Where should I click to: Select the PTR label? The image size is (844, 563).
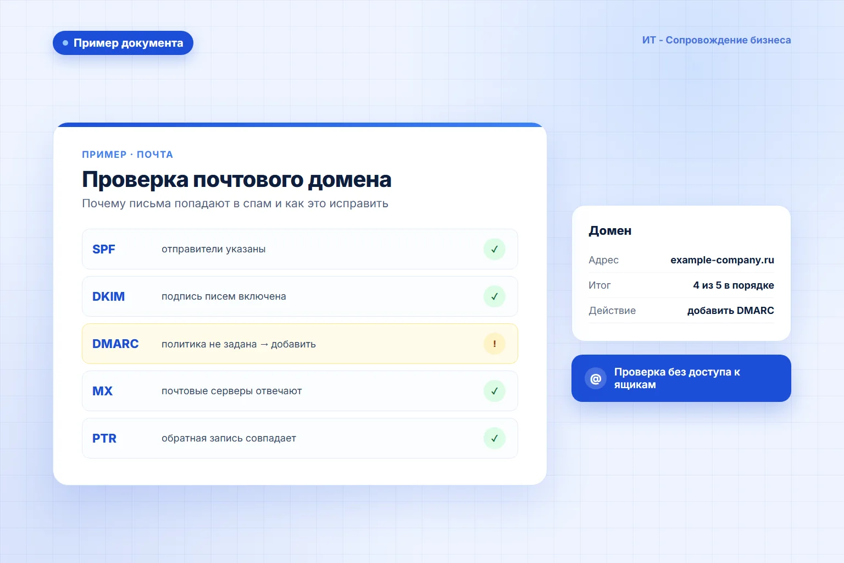pos(104,438)
